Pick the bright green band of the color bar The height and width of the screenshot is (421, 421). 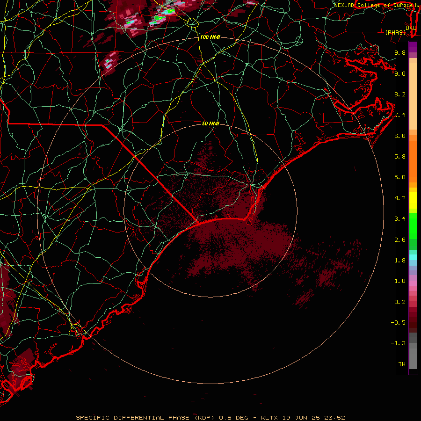[x=413, y=226]
